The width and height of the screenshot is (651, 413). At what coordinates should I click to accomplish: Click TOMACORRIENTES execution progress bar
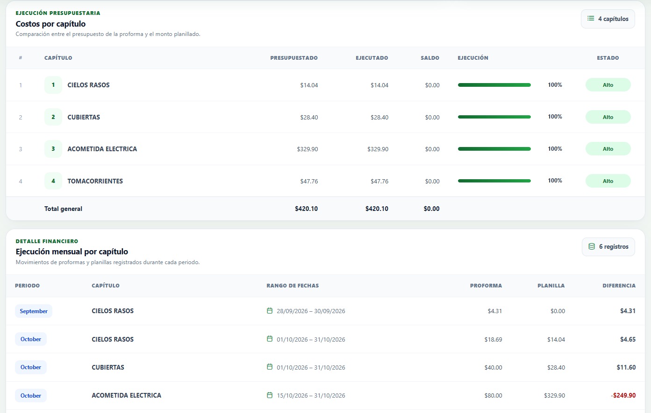[494, 181]
